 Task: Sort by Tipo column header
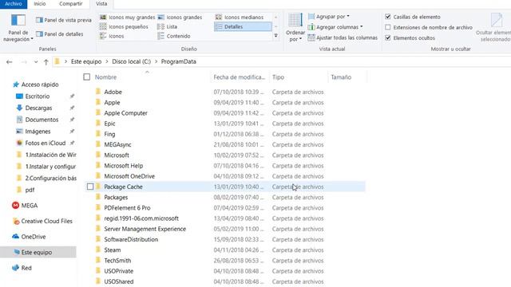(278, 77)
